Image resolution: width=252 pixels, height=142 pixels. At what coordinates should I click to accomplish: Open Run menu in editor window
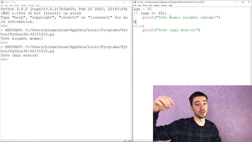pos(150,5)
